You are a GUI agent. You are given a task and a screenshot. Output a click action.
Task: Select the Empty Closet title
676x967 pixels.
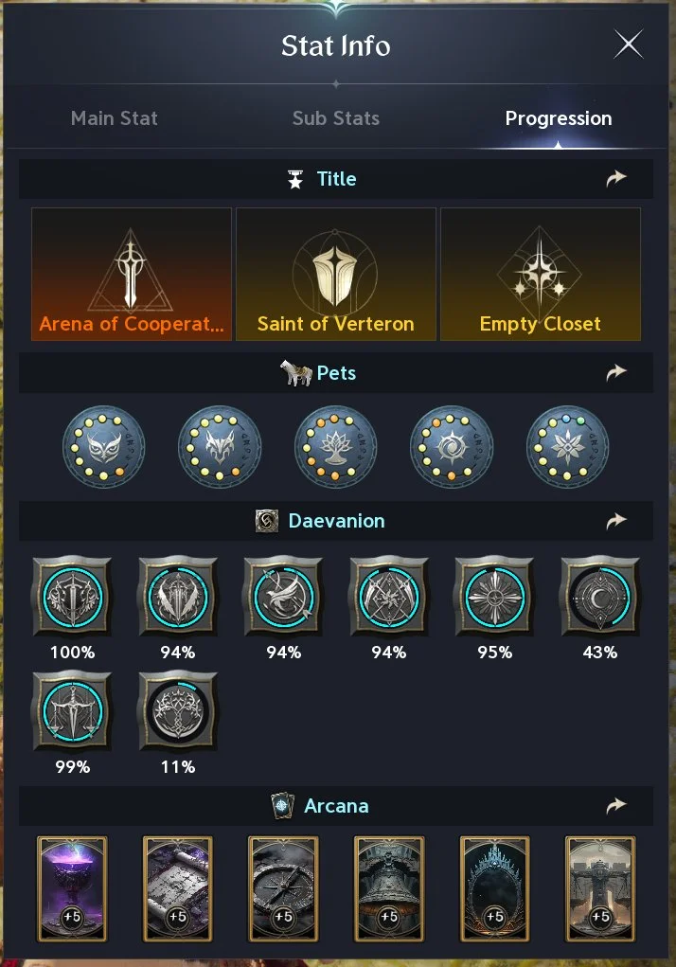click(x=541, y=275)
